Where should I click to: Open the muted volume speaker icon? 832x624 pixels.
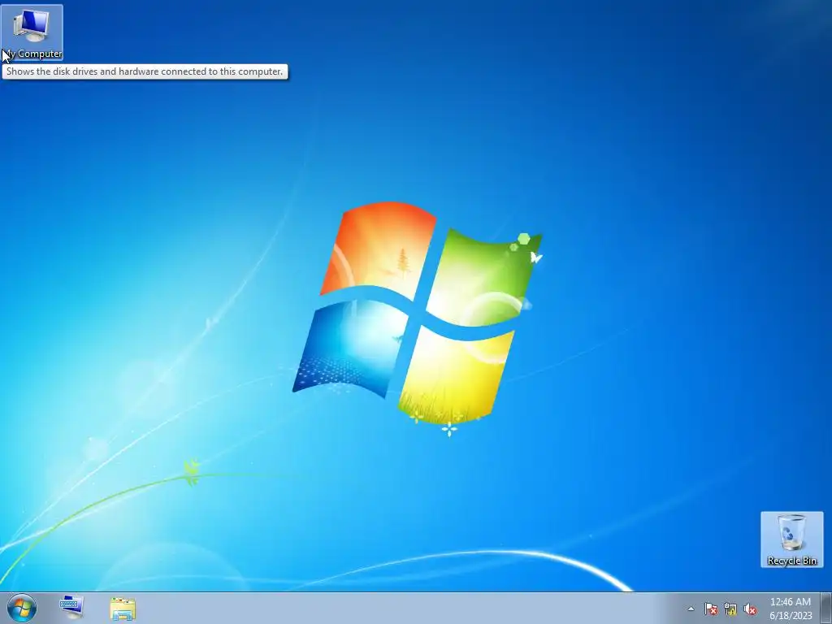coord(750,609)
